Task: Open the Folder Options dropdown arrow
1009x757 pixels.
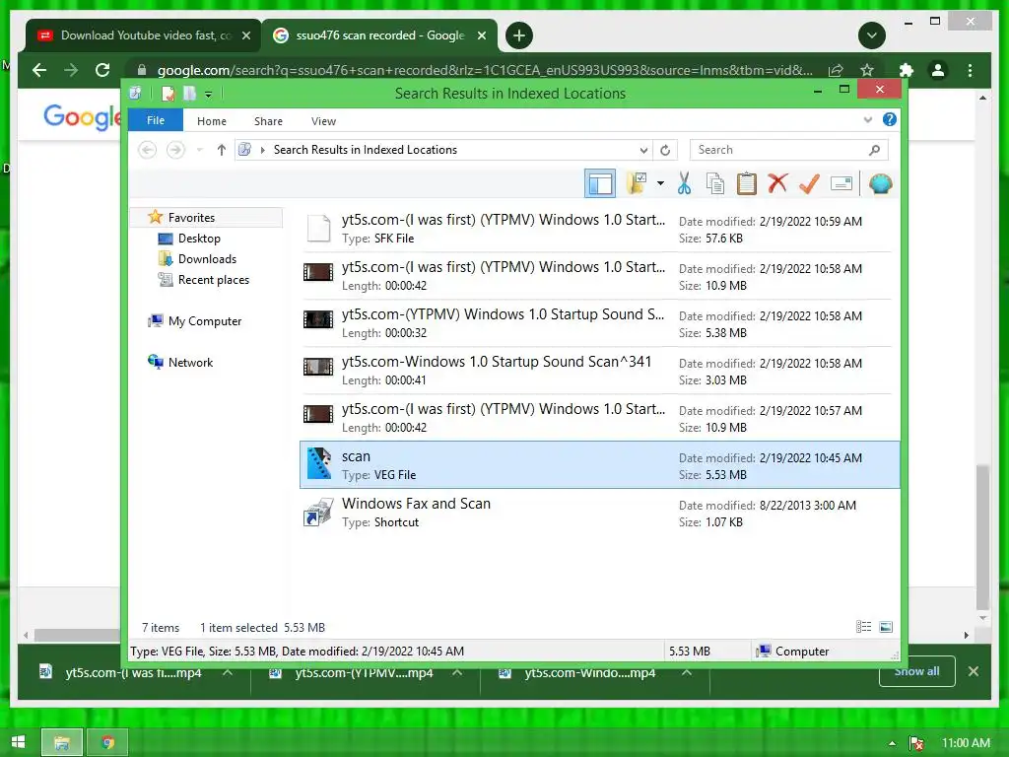Action: point(660,183)
